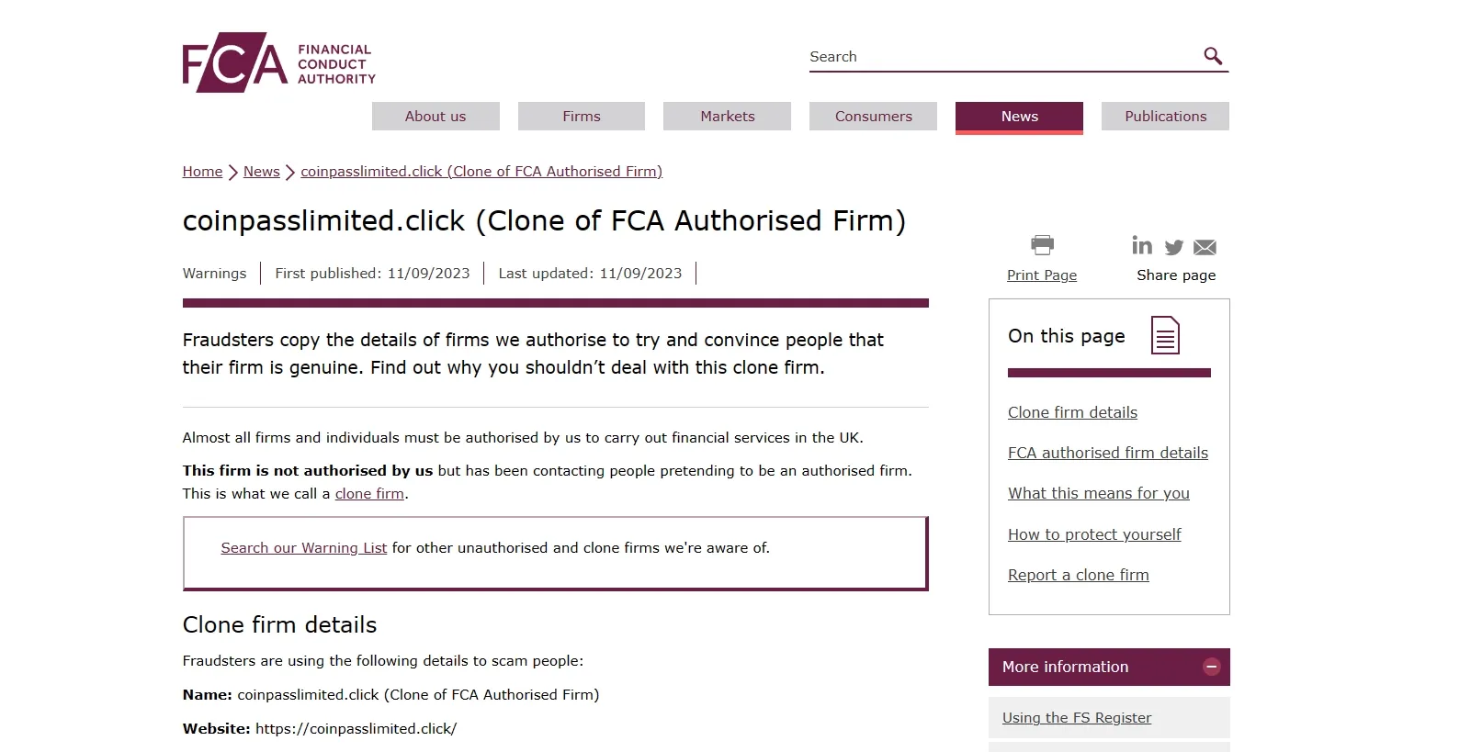Click the FCA logo
1482x752 pixels.
pos(279,62)
